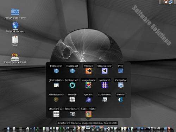Click the clock icon in system tray
Screen dimensions: 176x132
pyautogui.click(x=166, y=2)
